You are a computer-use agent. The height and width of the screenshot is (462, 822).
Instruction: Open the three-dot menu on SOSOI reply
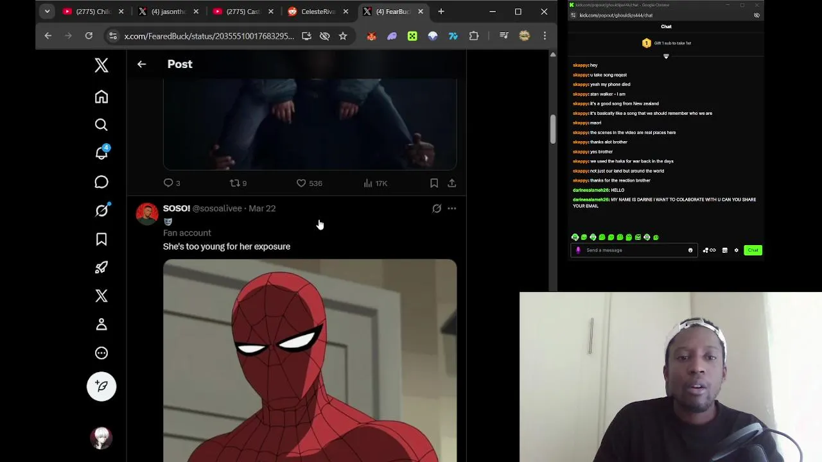coord(452,209)
